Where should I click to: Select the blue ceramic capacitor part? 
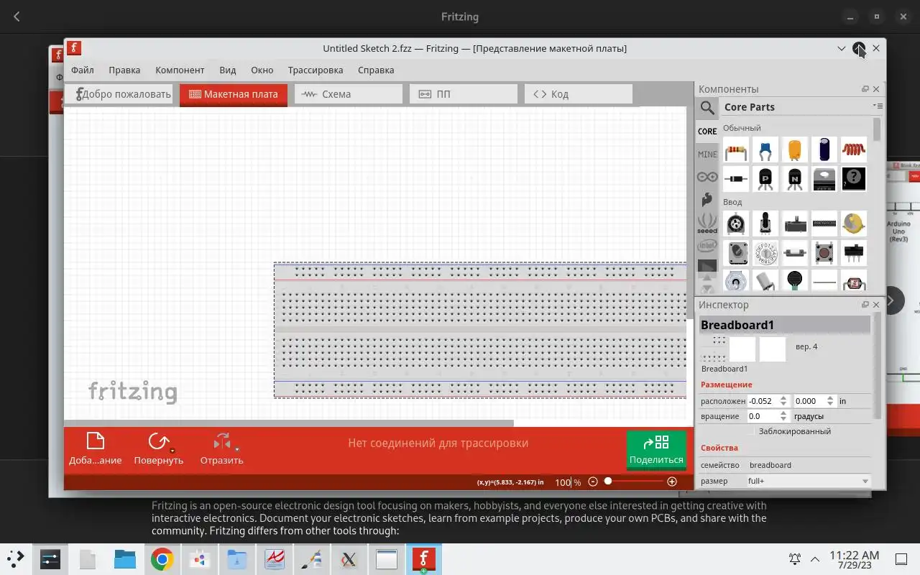click(765, 150)
